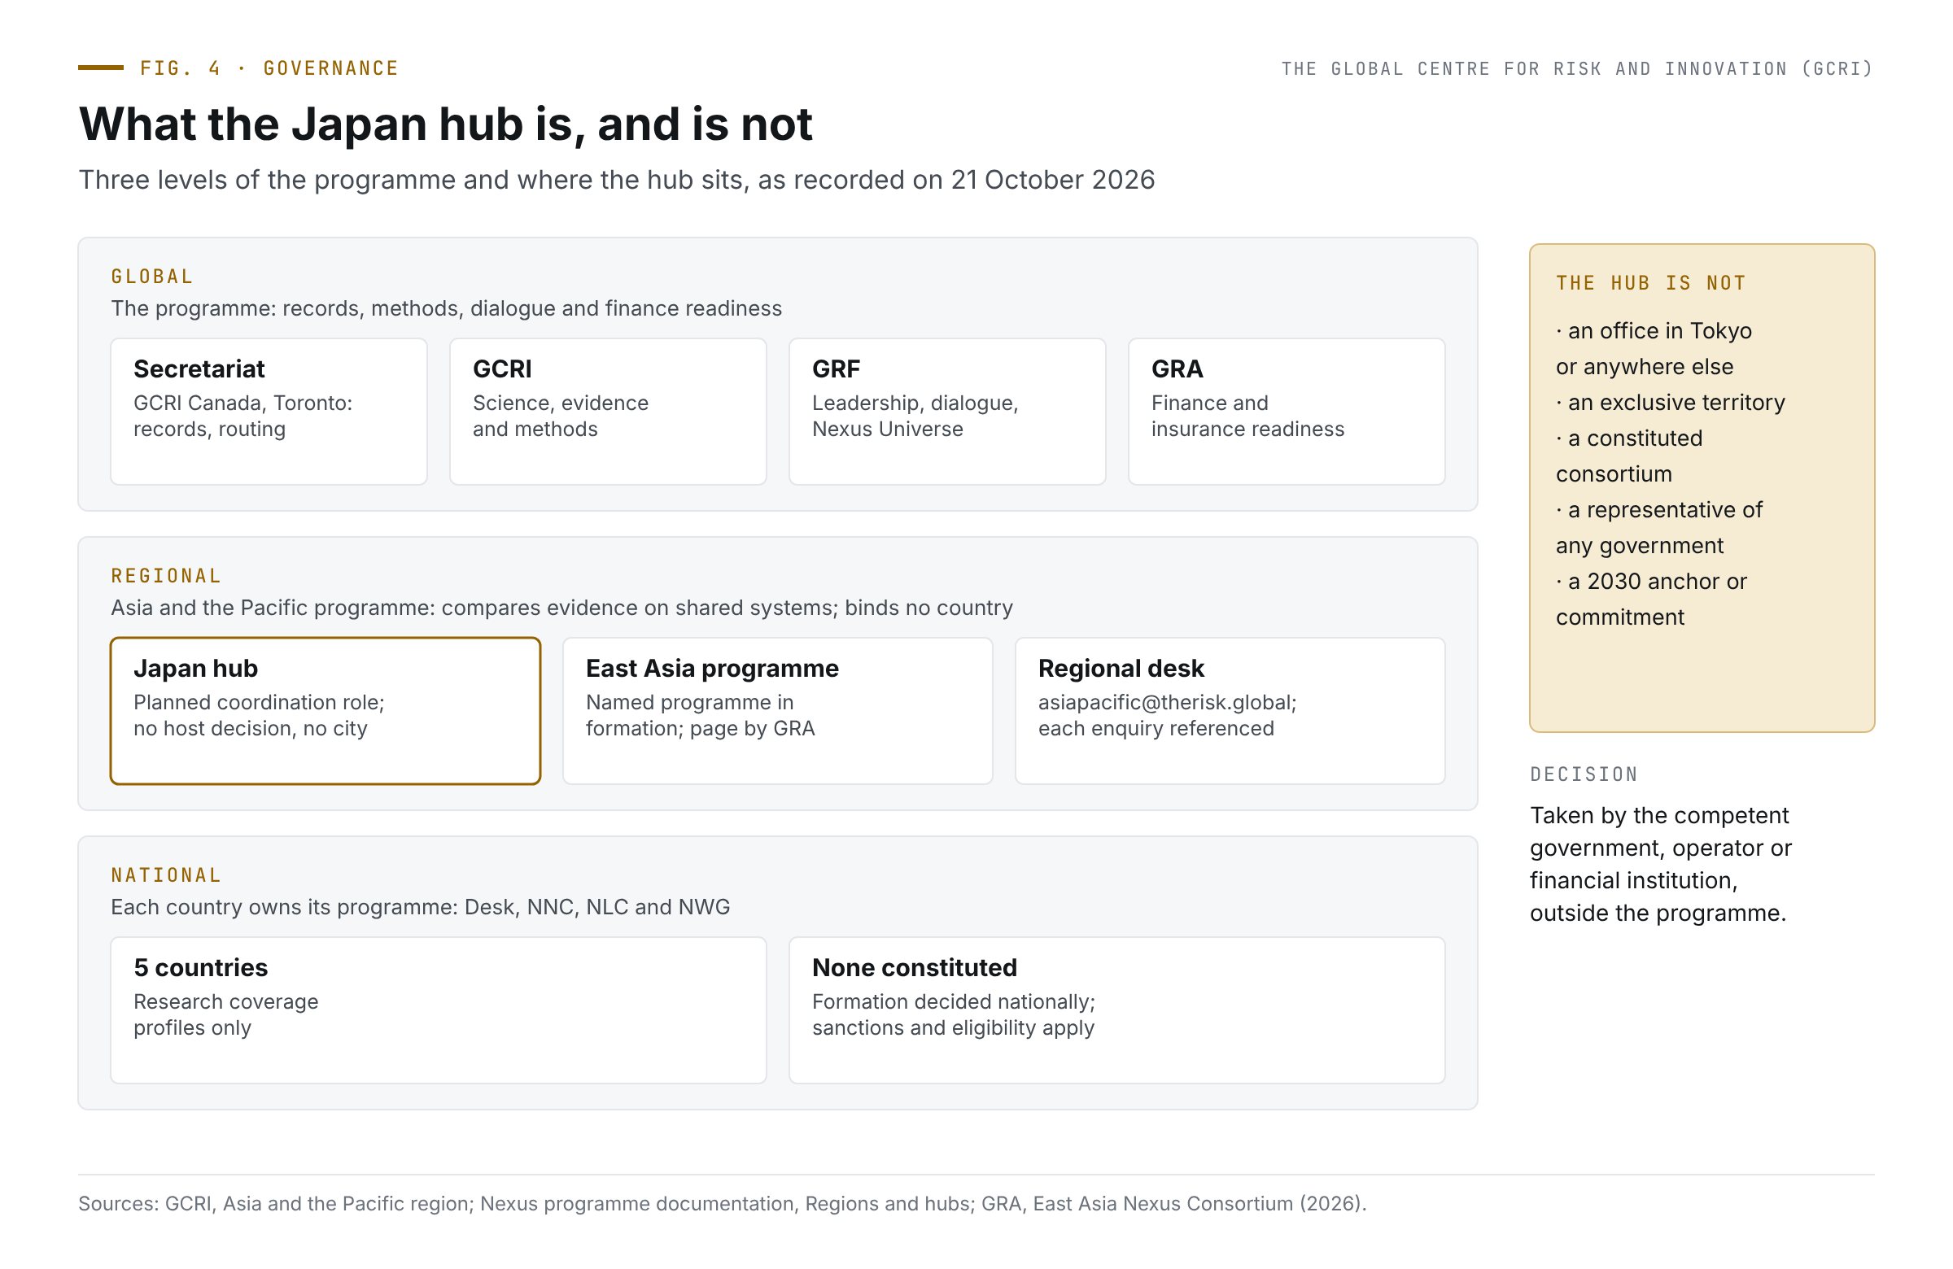Click the 'DECISION' label
Screen dimensions: 1953x1269
tap(1584, 774)
